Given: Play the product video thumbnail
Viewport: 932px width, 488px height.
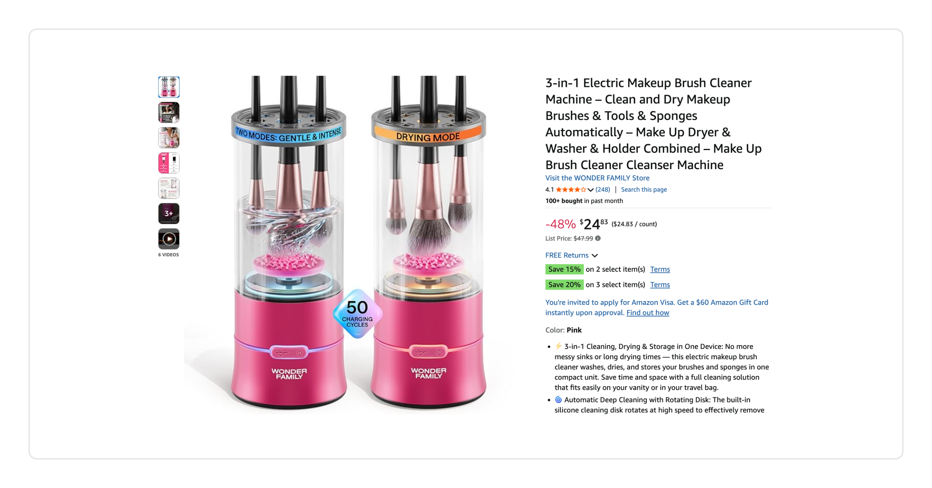Looking at the screenshot, I should tap(169, 239).
